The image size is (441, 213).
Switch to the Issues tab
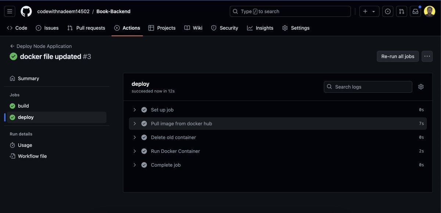pyautogui.click(x=47, y=28)
